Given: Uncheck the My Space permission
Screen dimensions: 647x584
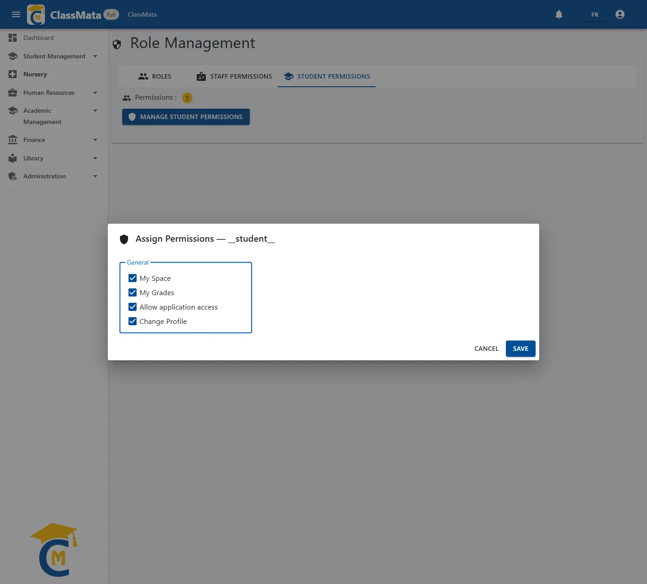Looking at the screenshot, I should [133, 278].
